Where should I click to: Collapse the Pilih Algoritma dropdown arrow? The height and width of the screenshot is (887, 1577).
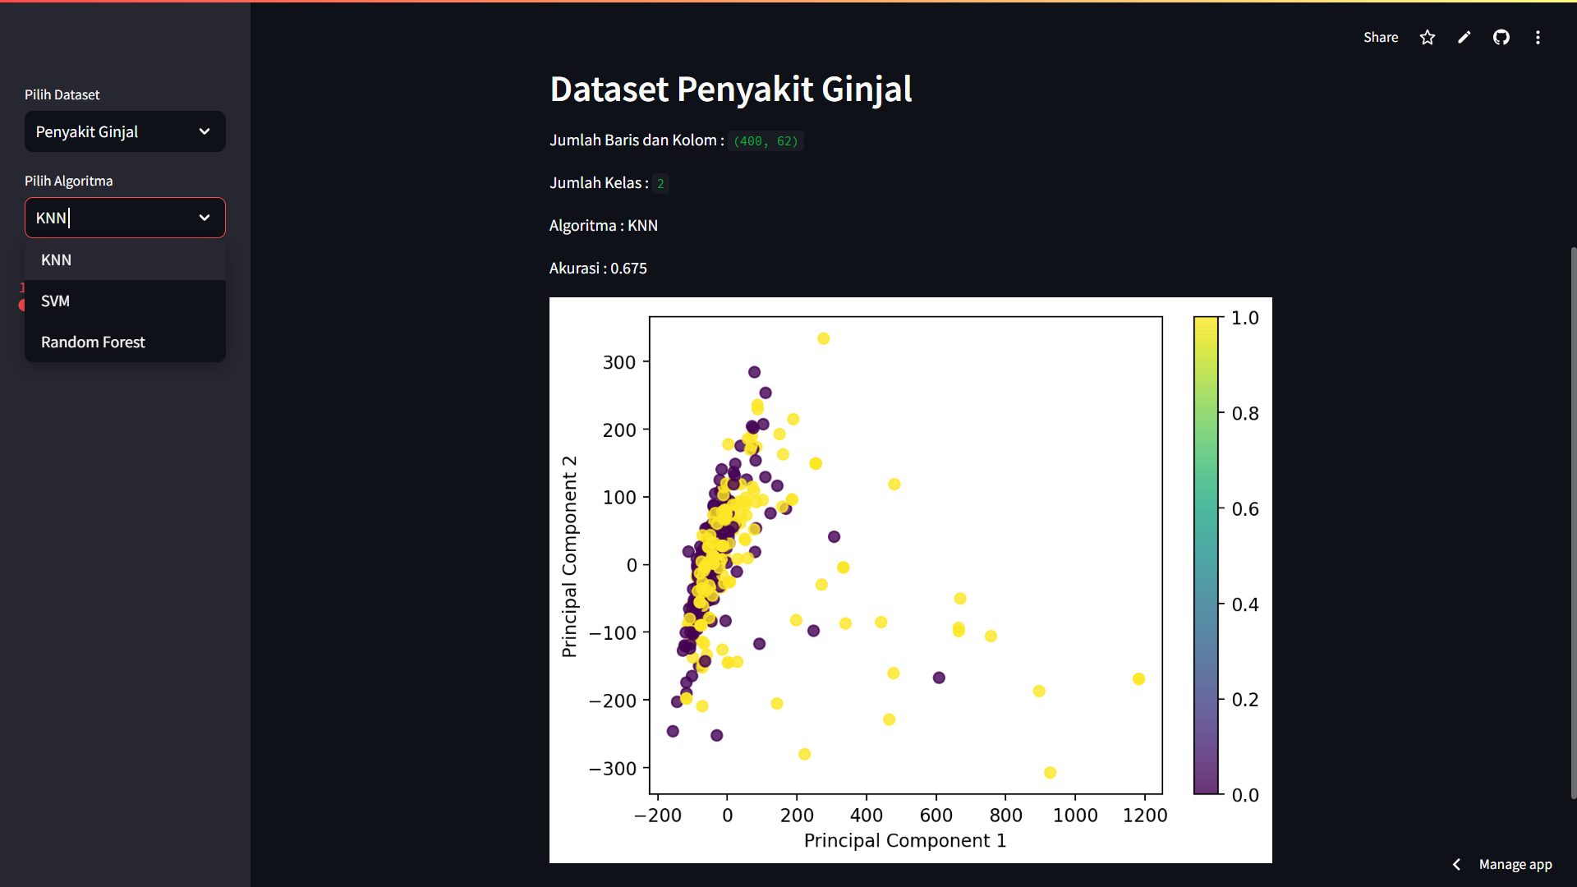coord(205,218)
